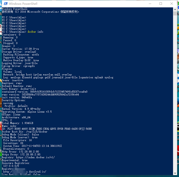Click 'Native Overlay Diff: true' line
Screen dimensions: 179x177
pyautogui.click(x=21, y=60)
